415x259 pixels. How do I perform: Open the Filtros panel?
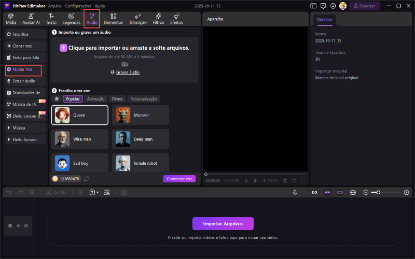[158, 19]
